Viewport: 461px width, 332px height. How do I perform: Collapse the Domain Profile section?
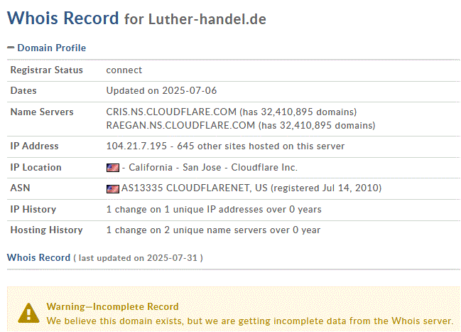pyautogui.click(x=46, y=48)
